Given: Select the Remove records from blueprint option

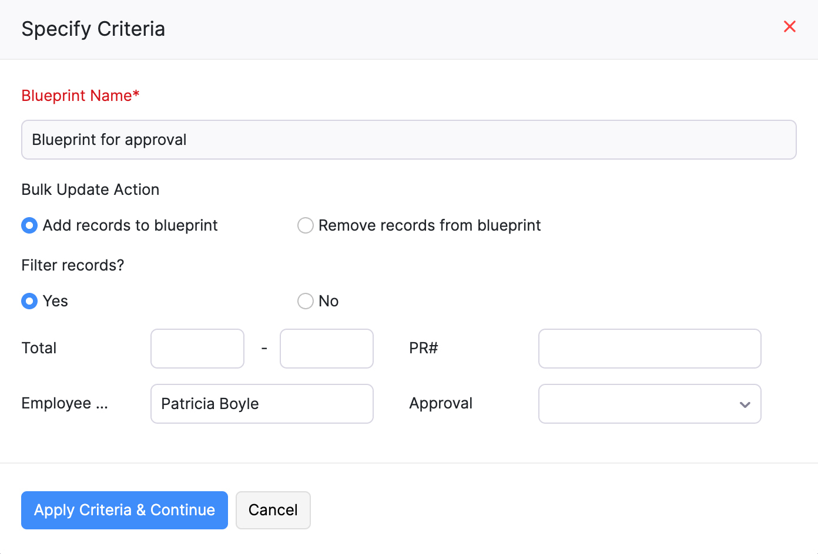Looking at the screenshot, I should coord(306,225).
